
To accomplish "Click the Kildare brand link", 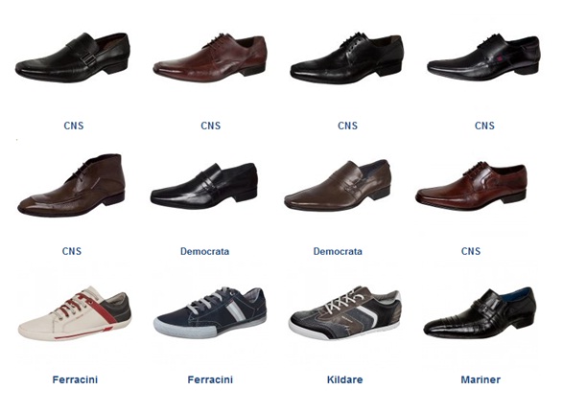I will coord(344,379).
